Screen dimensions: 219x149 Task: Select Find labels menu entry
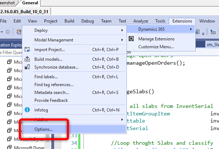click(x=46, y=77)
